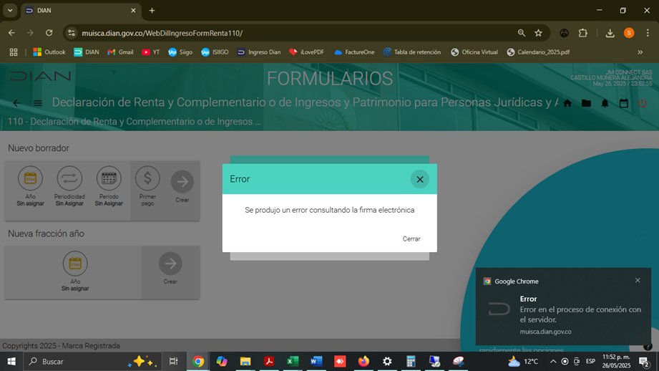The image size is (659, 371).
Task: Open the Chrome apps grid
Action: point(14,52)
